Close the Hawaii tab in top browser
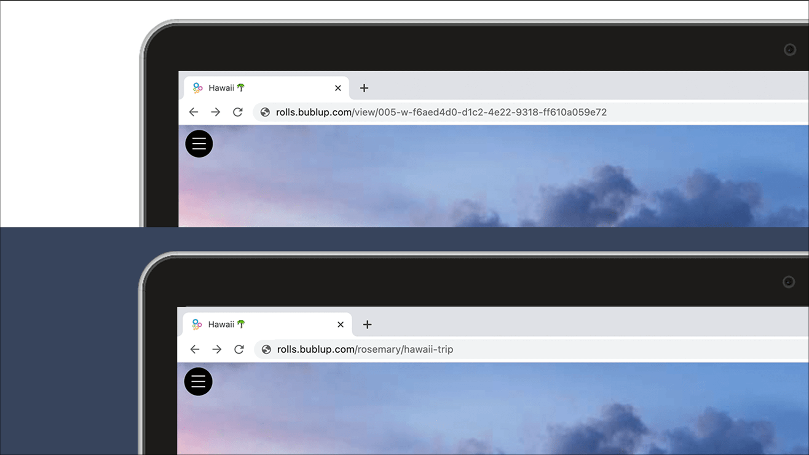 [338, 88]
